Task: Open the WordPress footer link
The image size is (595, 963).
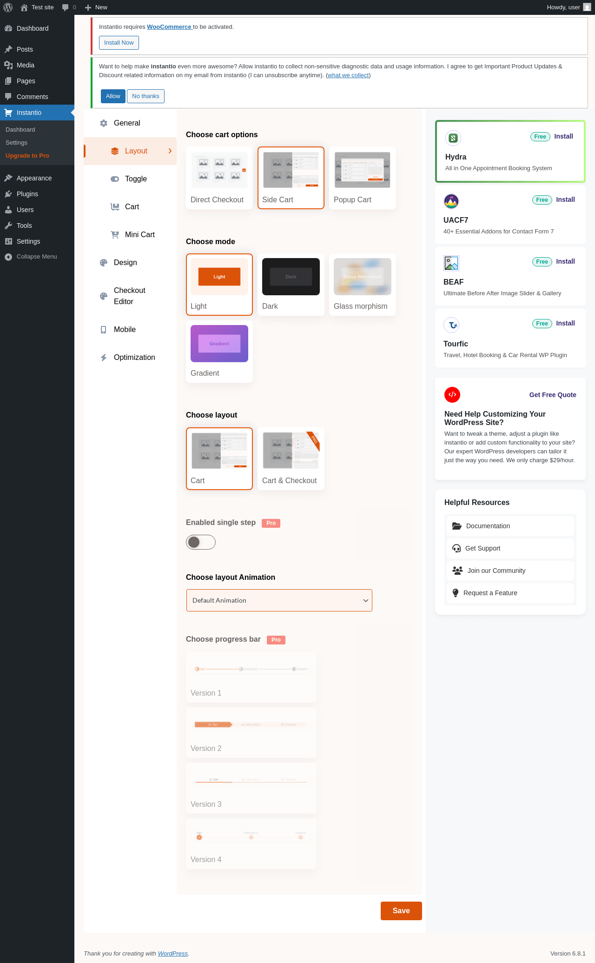Action: coord(173,953)
